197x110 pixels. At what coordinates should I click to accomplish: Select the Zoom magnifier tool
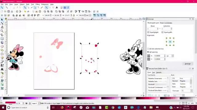click(x=2, y=31)
